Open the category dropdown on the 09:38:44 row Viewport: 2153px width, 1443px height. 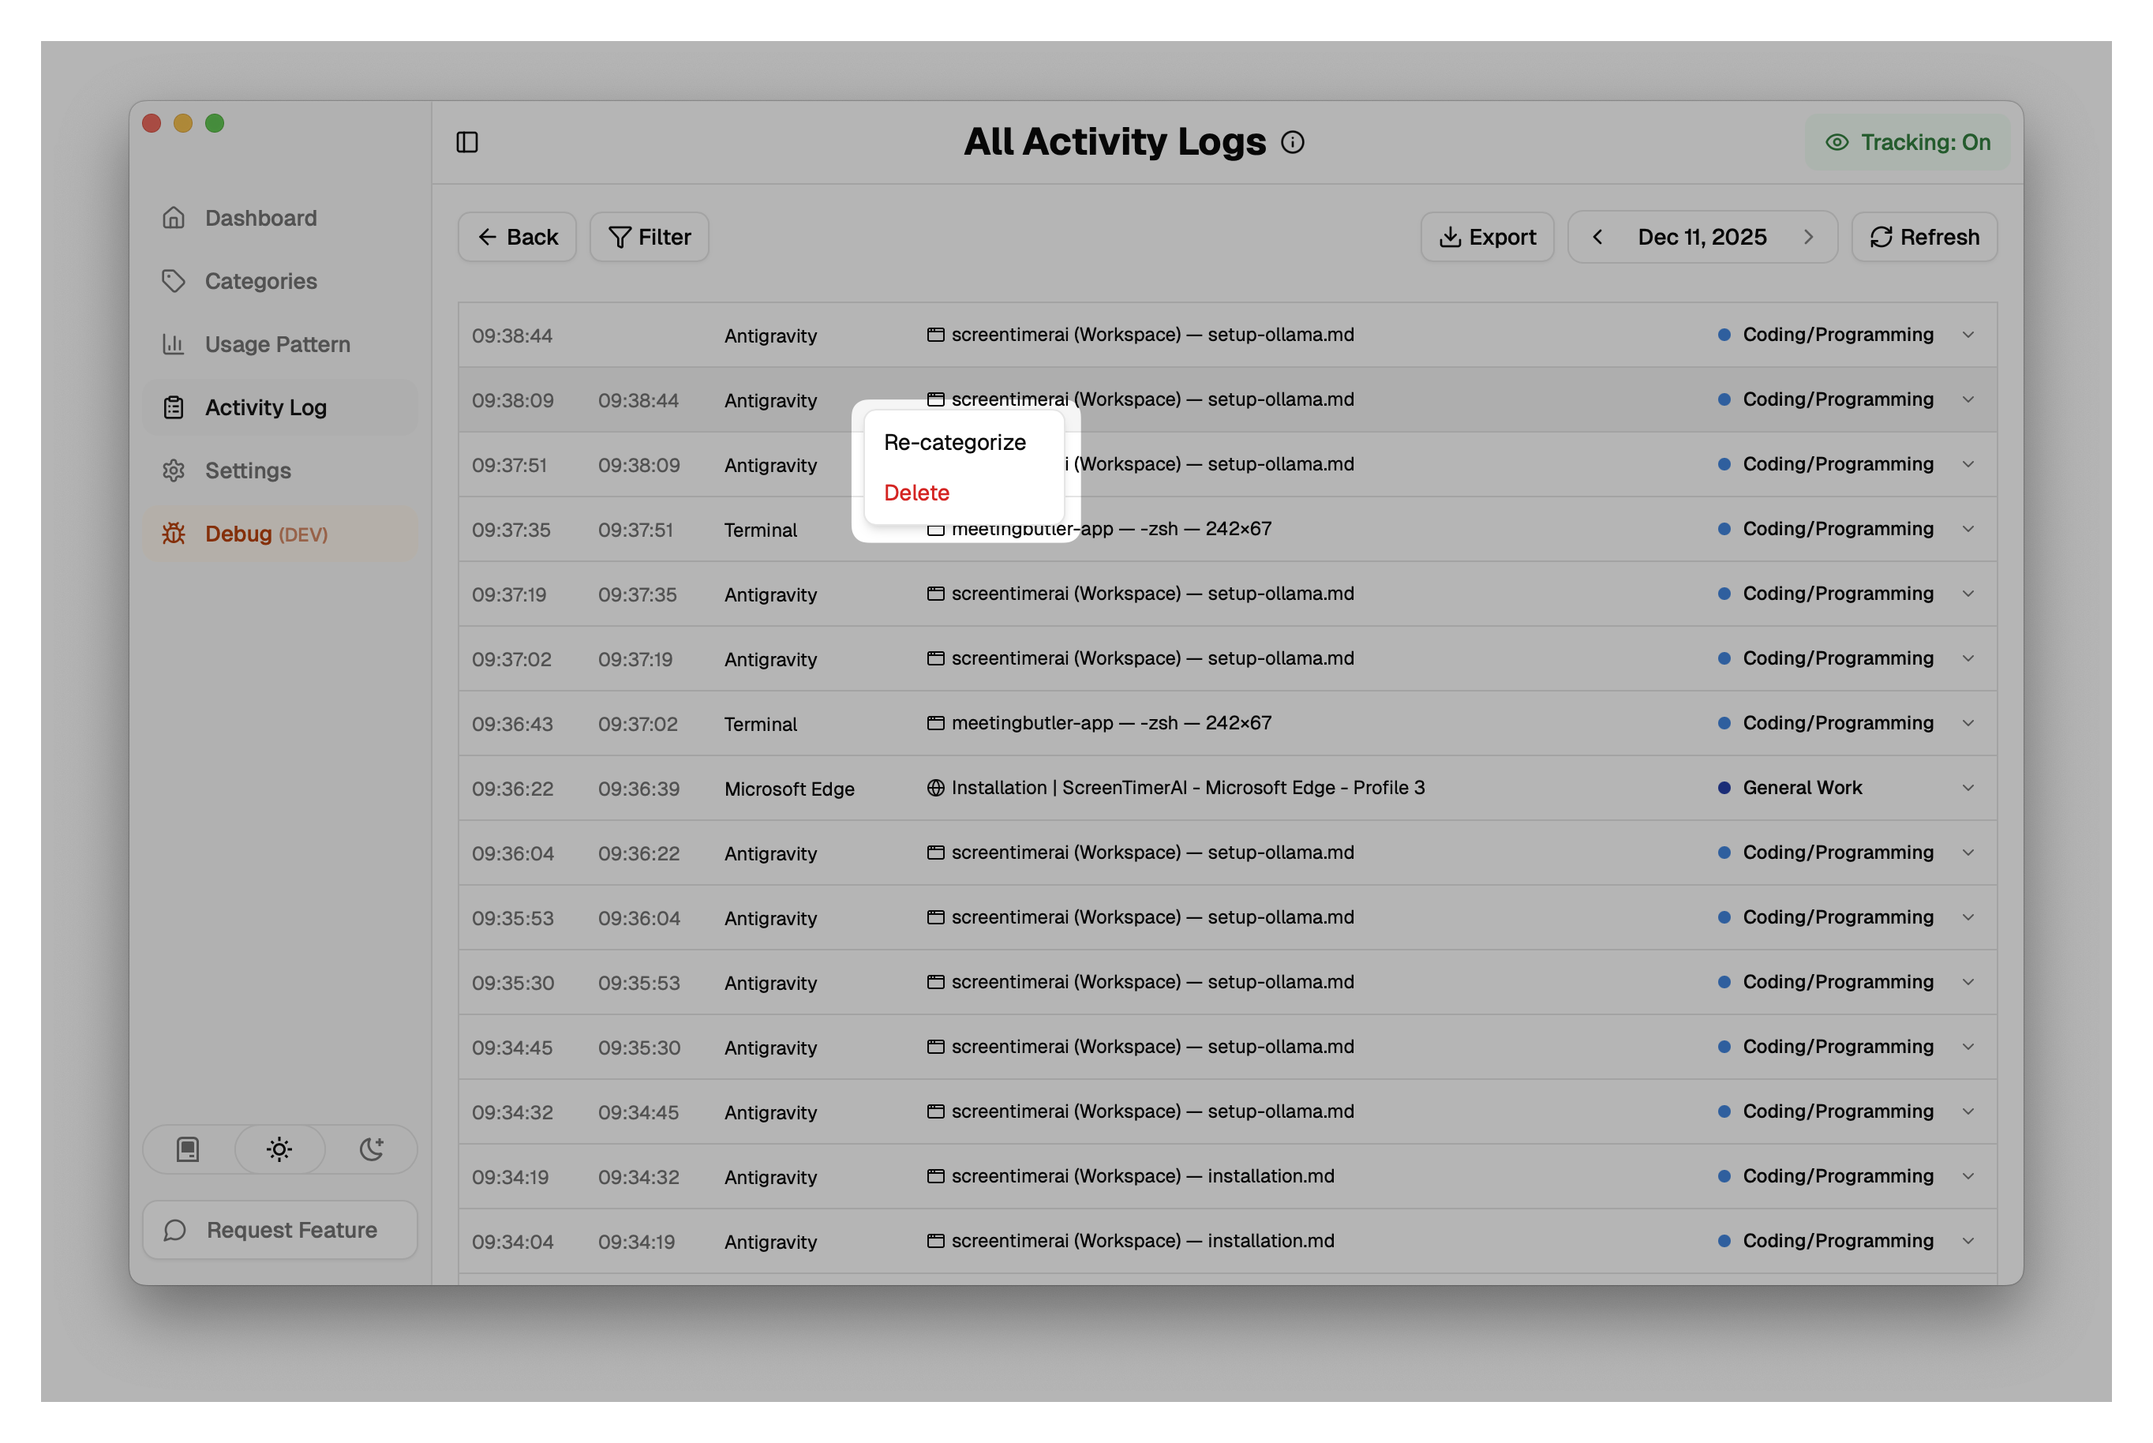[x=1968, y=334]
